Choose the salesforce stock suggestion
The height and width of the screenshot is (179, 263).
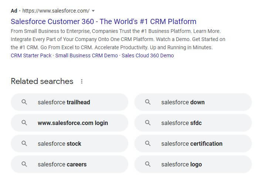click(59, 143)
